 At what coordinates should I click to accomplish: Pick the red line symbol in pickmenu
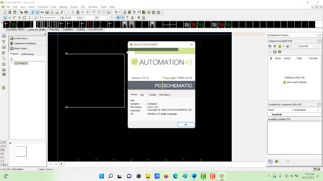click(89, 25)
